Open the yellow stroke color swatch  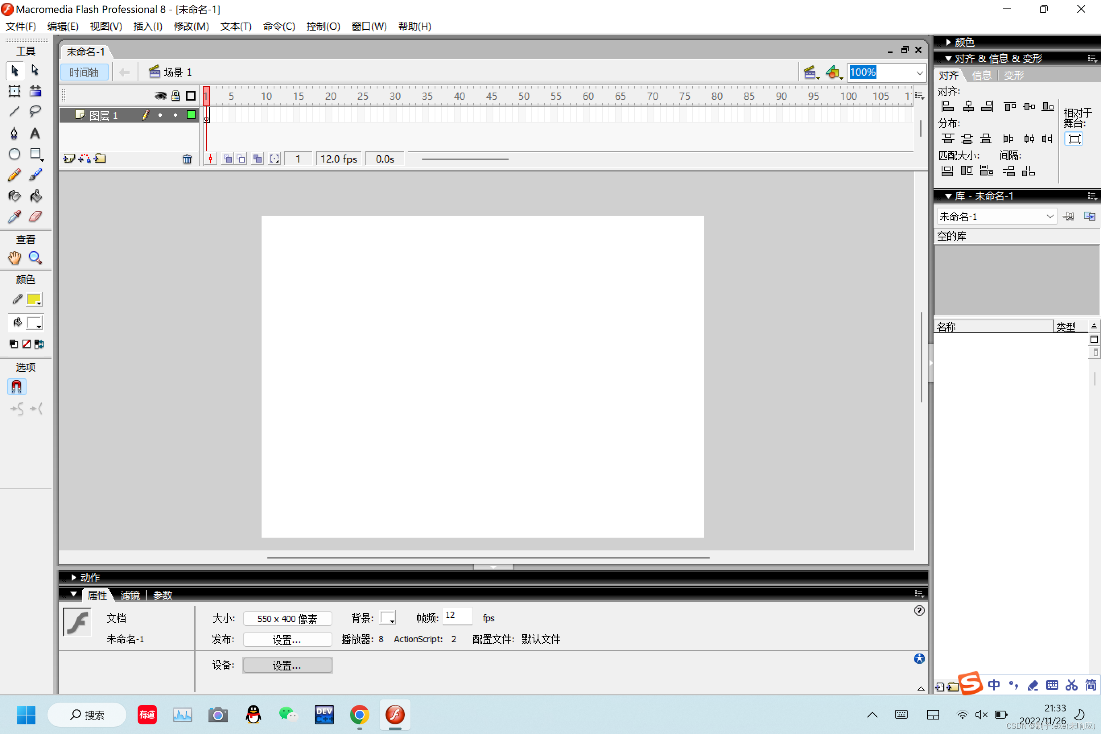coord(34,299)
